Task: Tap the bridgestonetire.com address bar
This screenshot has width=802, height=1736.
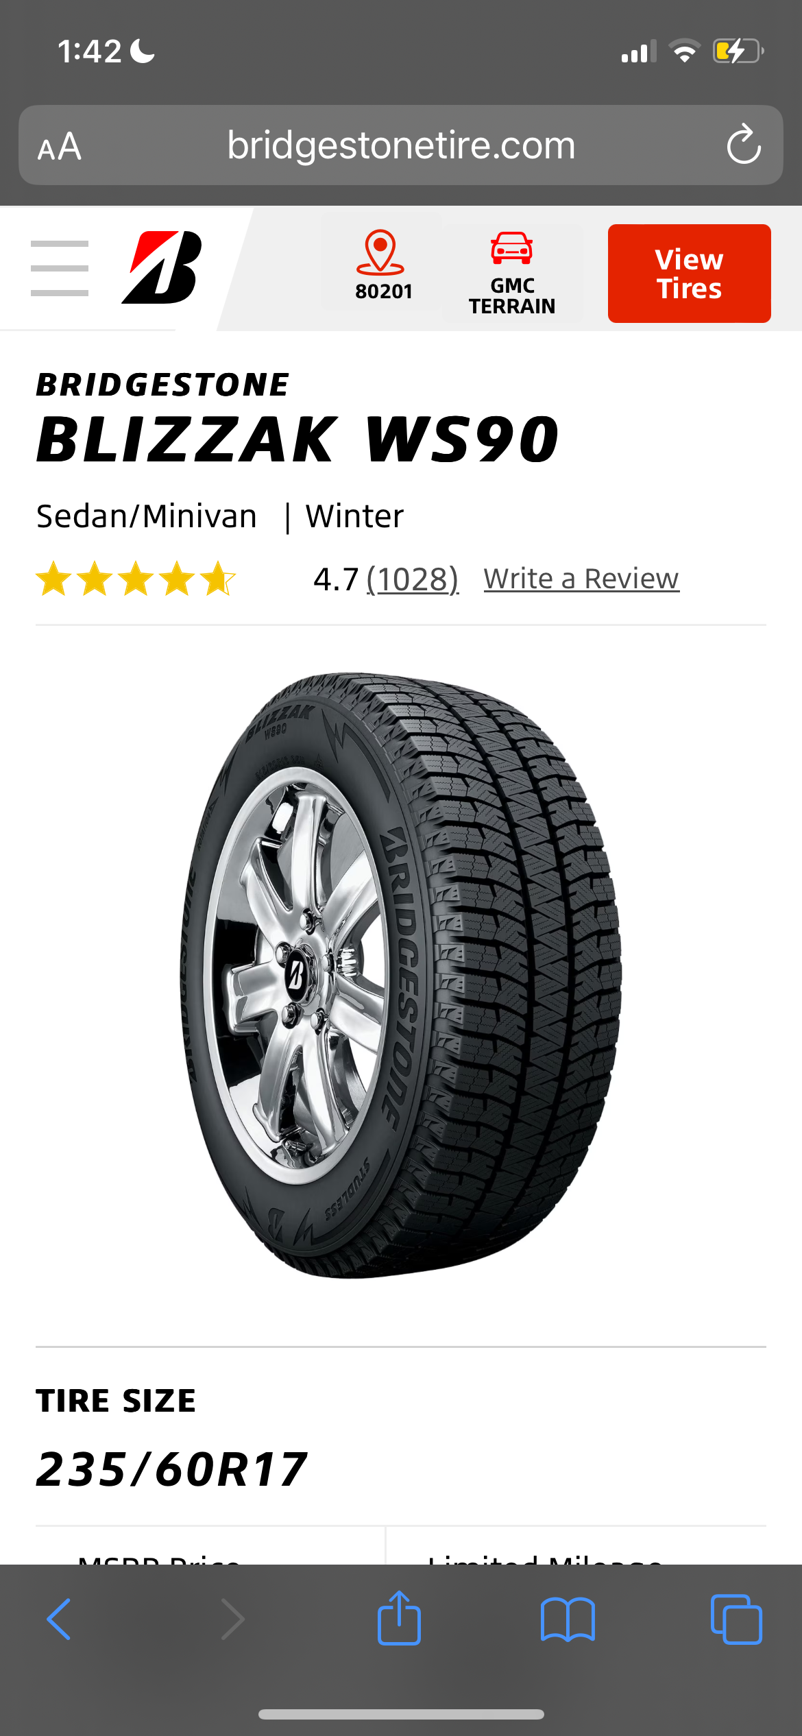Action: (401, 145)
